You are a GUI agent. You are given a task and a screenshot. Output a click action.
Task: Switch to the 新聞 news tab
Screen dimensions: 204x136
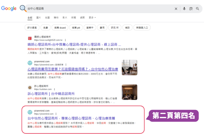coord(74,18)
